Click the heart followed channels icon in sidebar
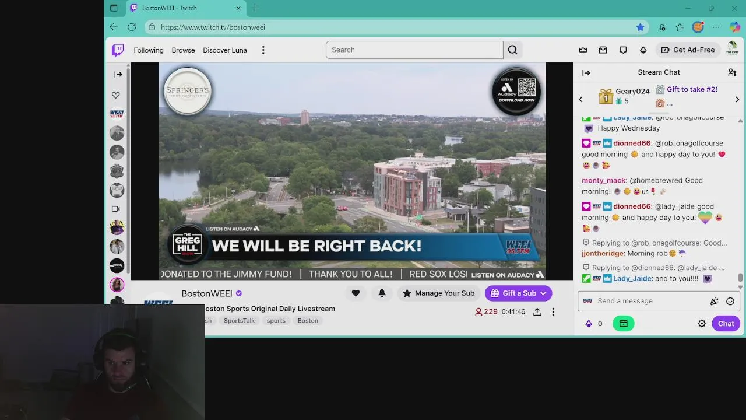This screenshot has height=420, width=746. [116, 95]
